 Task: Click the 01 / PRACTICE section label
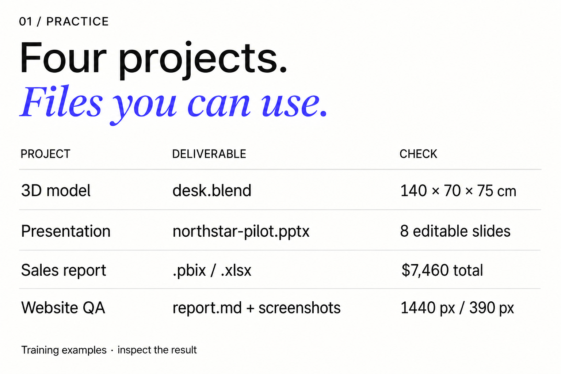[x=64, y=22]
